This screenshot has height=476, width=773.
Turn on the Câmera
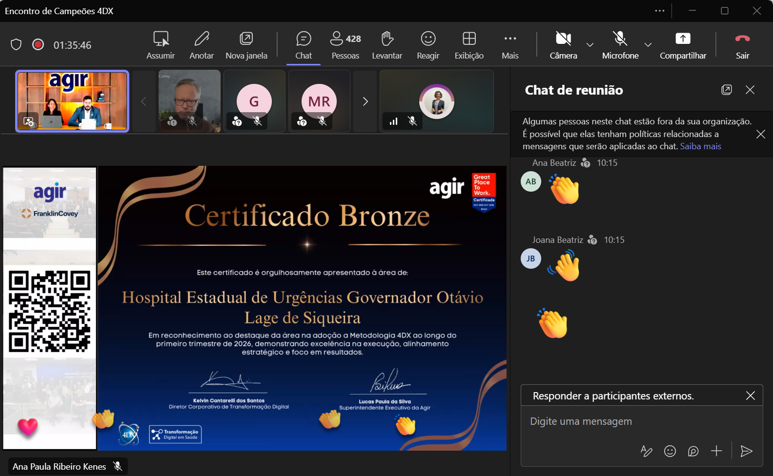point(563,45)
